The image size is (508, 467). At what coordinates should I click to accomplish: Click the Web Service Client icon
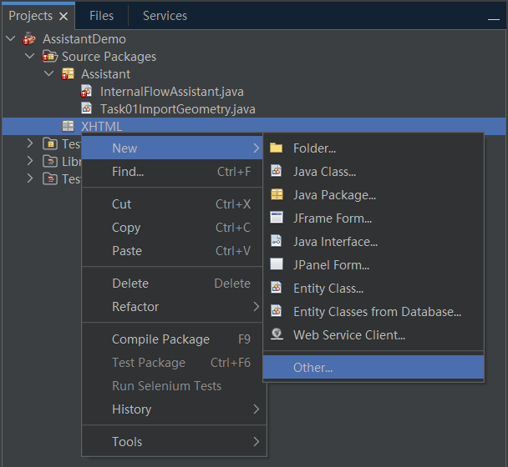pos(277,335)
